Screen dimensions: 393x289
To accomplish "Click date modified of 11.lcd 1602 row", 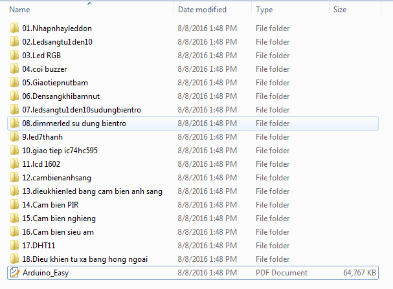I will tap(207, 164).
